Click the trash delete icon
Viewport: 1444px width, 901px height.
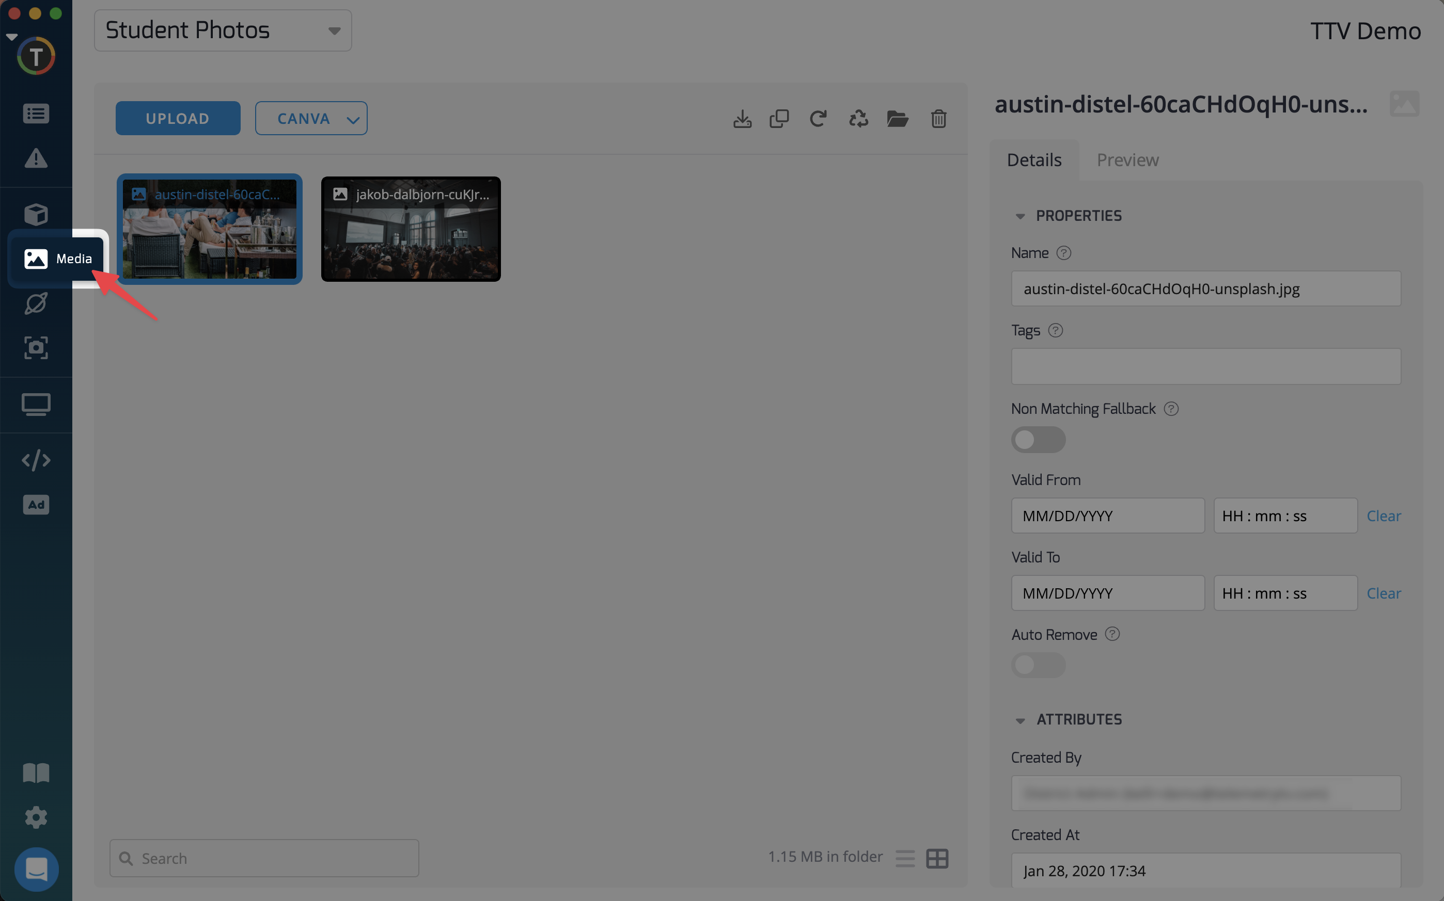pos(938,119)
